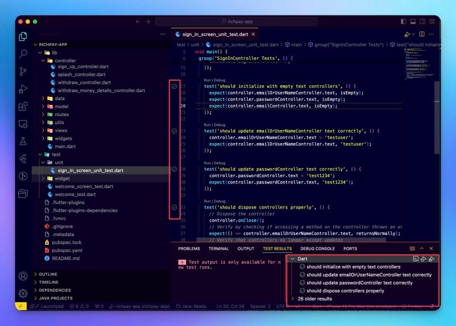Open the Extensions view

point(23,106)
